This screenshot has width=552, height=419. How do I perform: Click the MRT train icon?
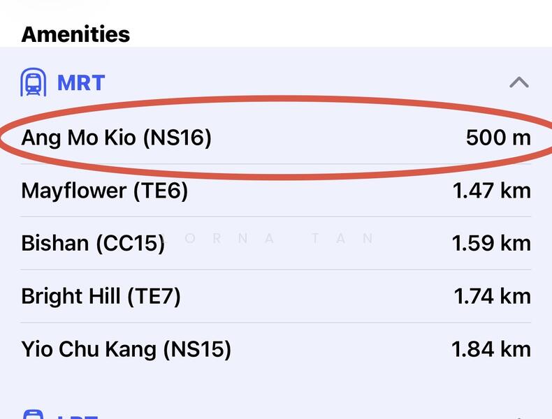33,82
